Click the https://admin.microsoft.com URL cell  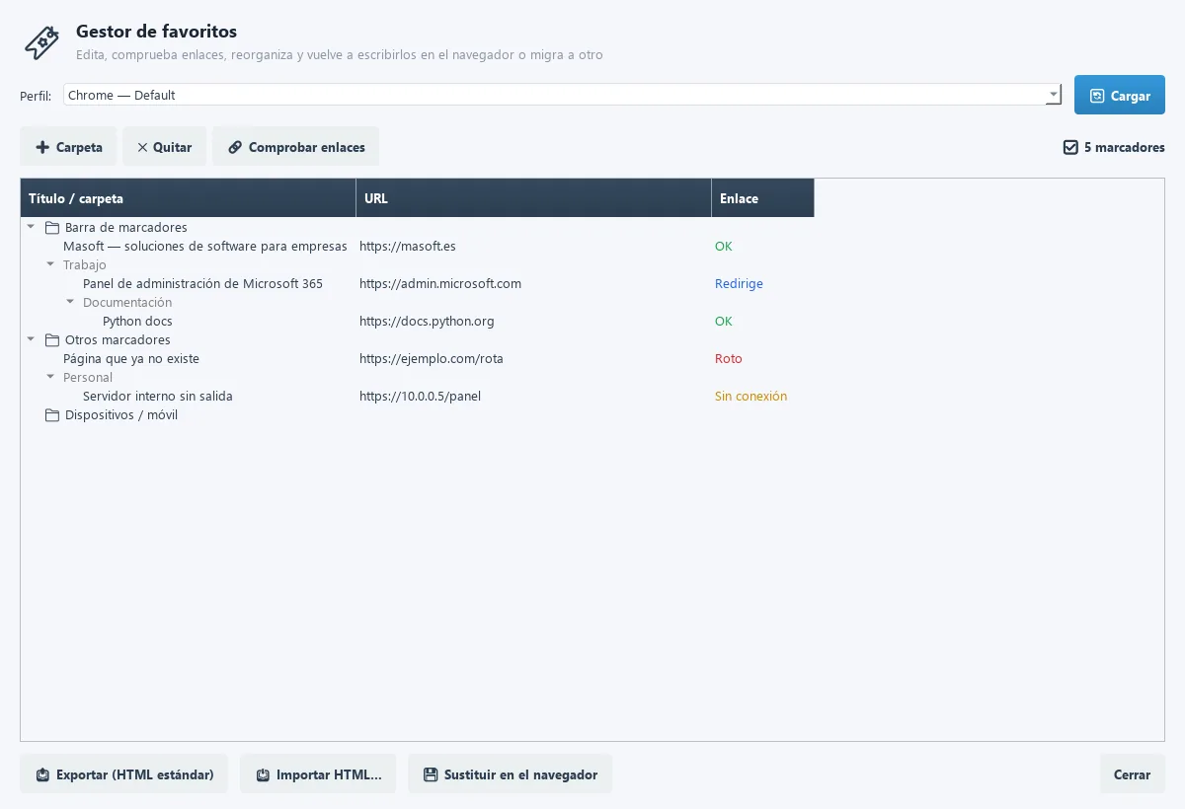click(440, 284)
